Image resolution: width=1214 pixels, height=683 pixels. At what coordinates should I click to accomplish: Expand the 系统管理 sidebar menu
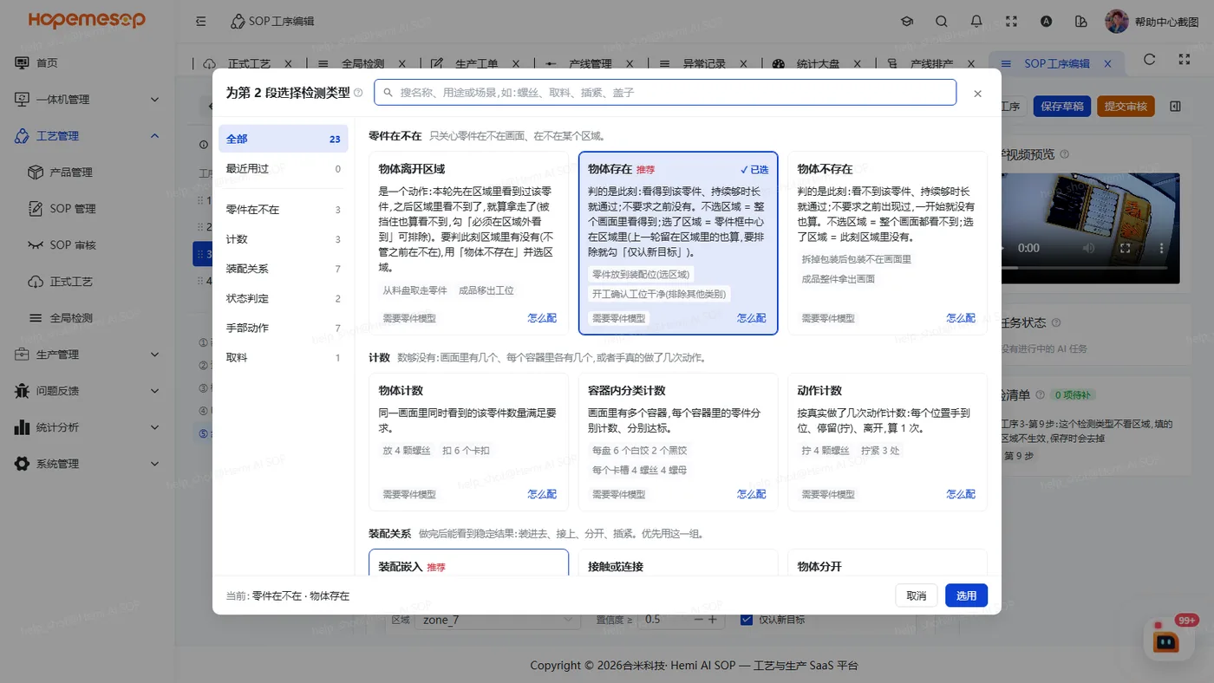(x=88, y=464)
